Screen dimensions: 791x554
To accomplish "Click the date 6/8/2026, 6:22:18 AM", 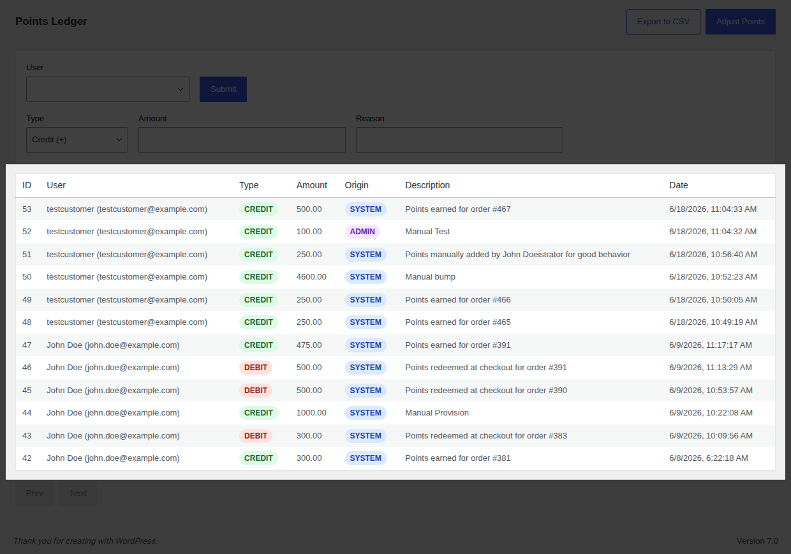I will (709, 458).
